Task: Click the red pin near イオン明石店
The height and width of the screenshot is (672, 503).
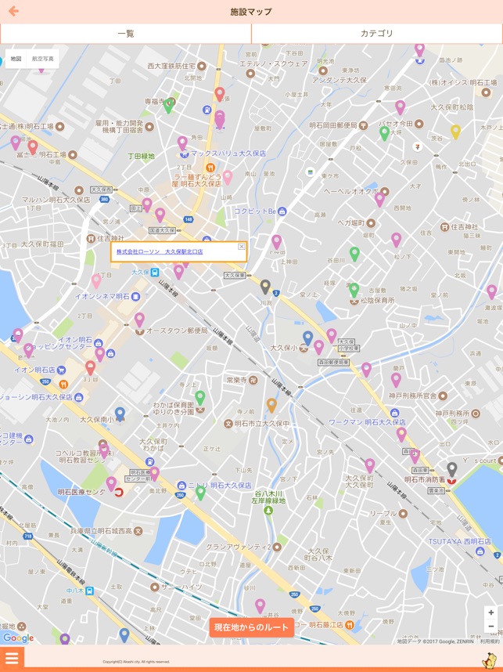Action: point(90,367)
